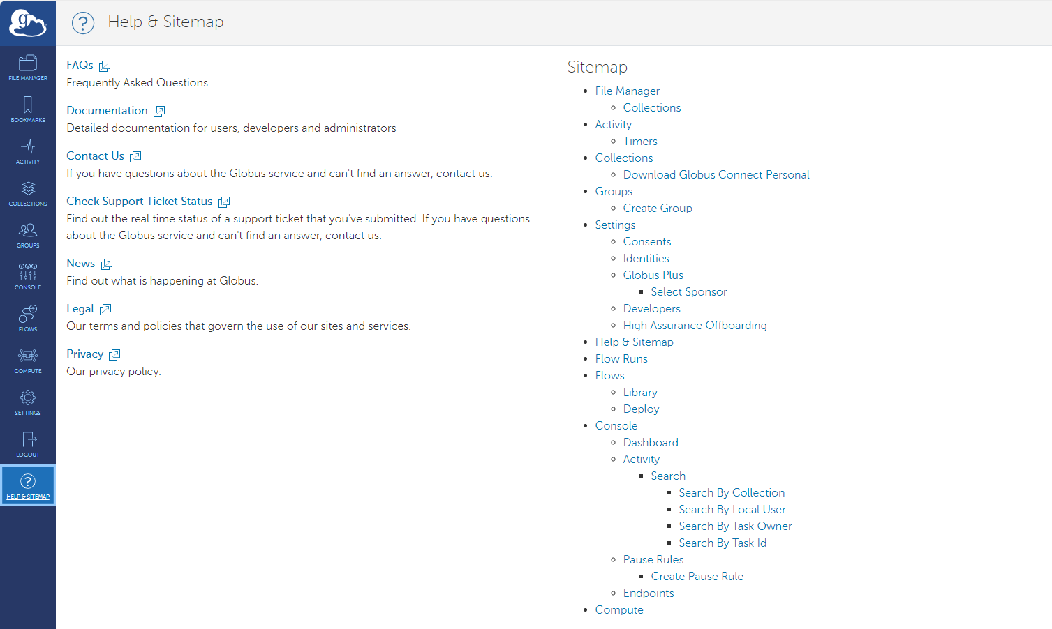This screenshot has height=629, width=1052.
Task: Click Compute in the sitemap
Action: [x=619, y=609]
